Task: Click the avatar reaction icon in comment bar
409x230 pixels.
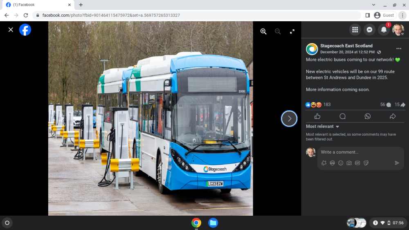Action: click(332, 163)
